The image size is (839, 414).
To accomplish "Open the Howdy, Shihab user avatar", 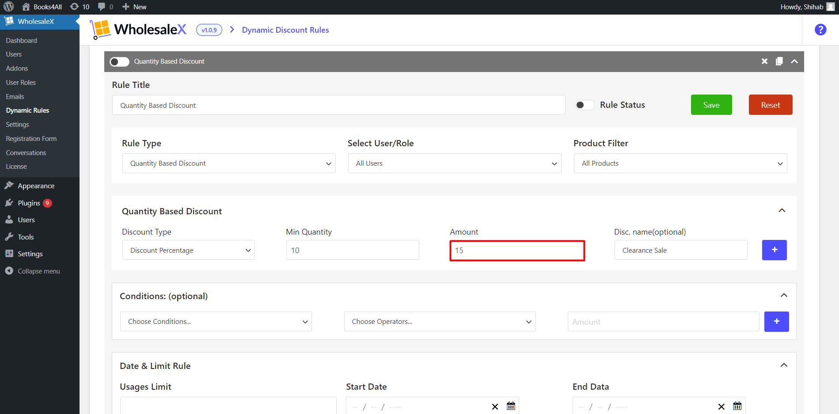I will tap(831, 7).
